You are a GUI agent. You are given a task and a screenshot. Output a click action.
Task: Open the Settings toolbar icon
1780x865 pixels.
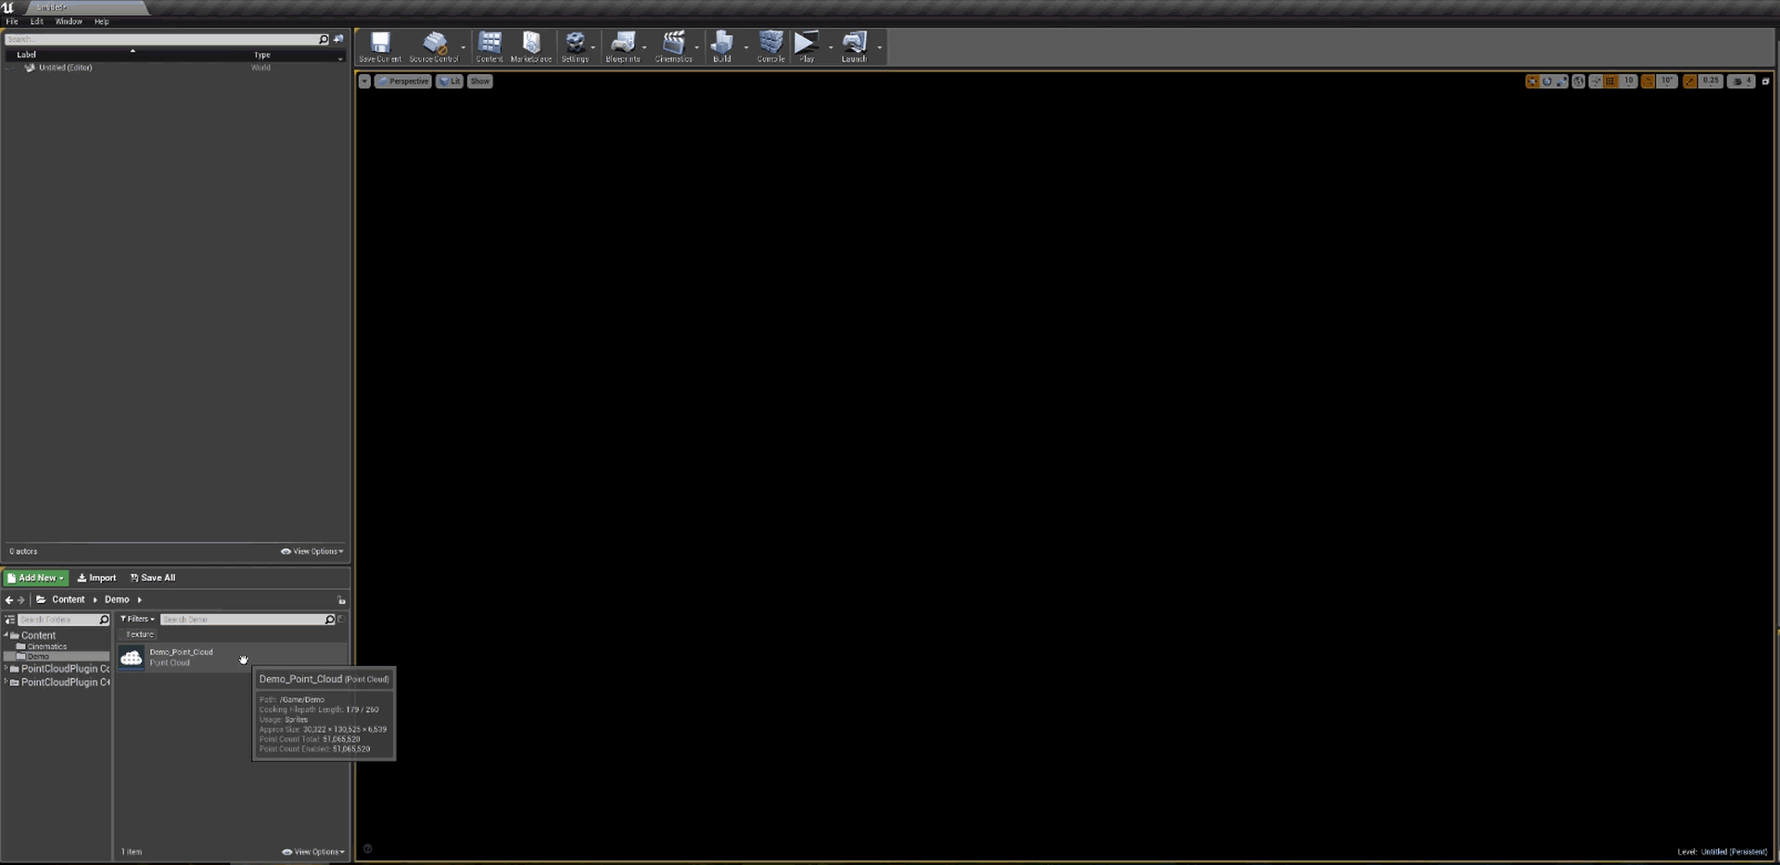tap(575, 46)
